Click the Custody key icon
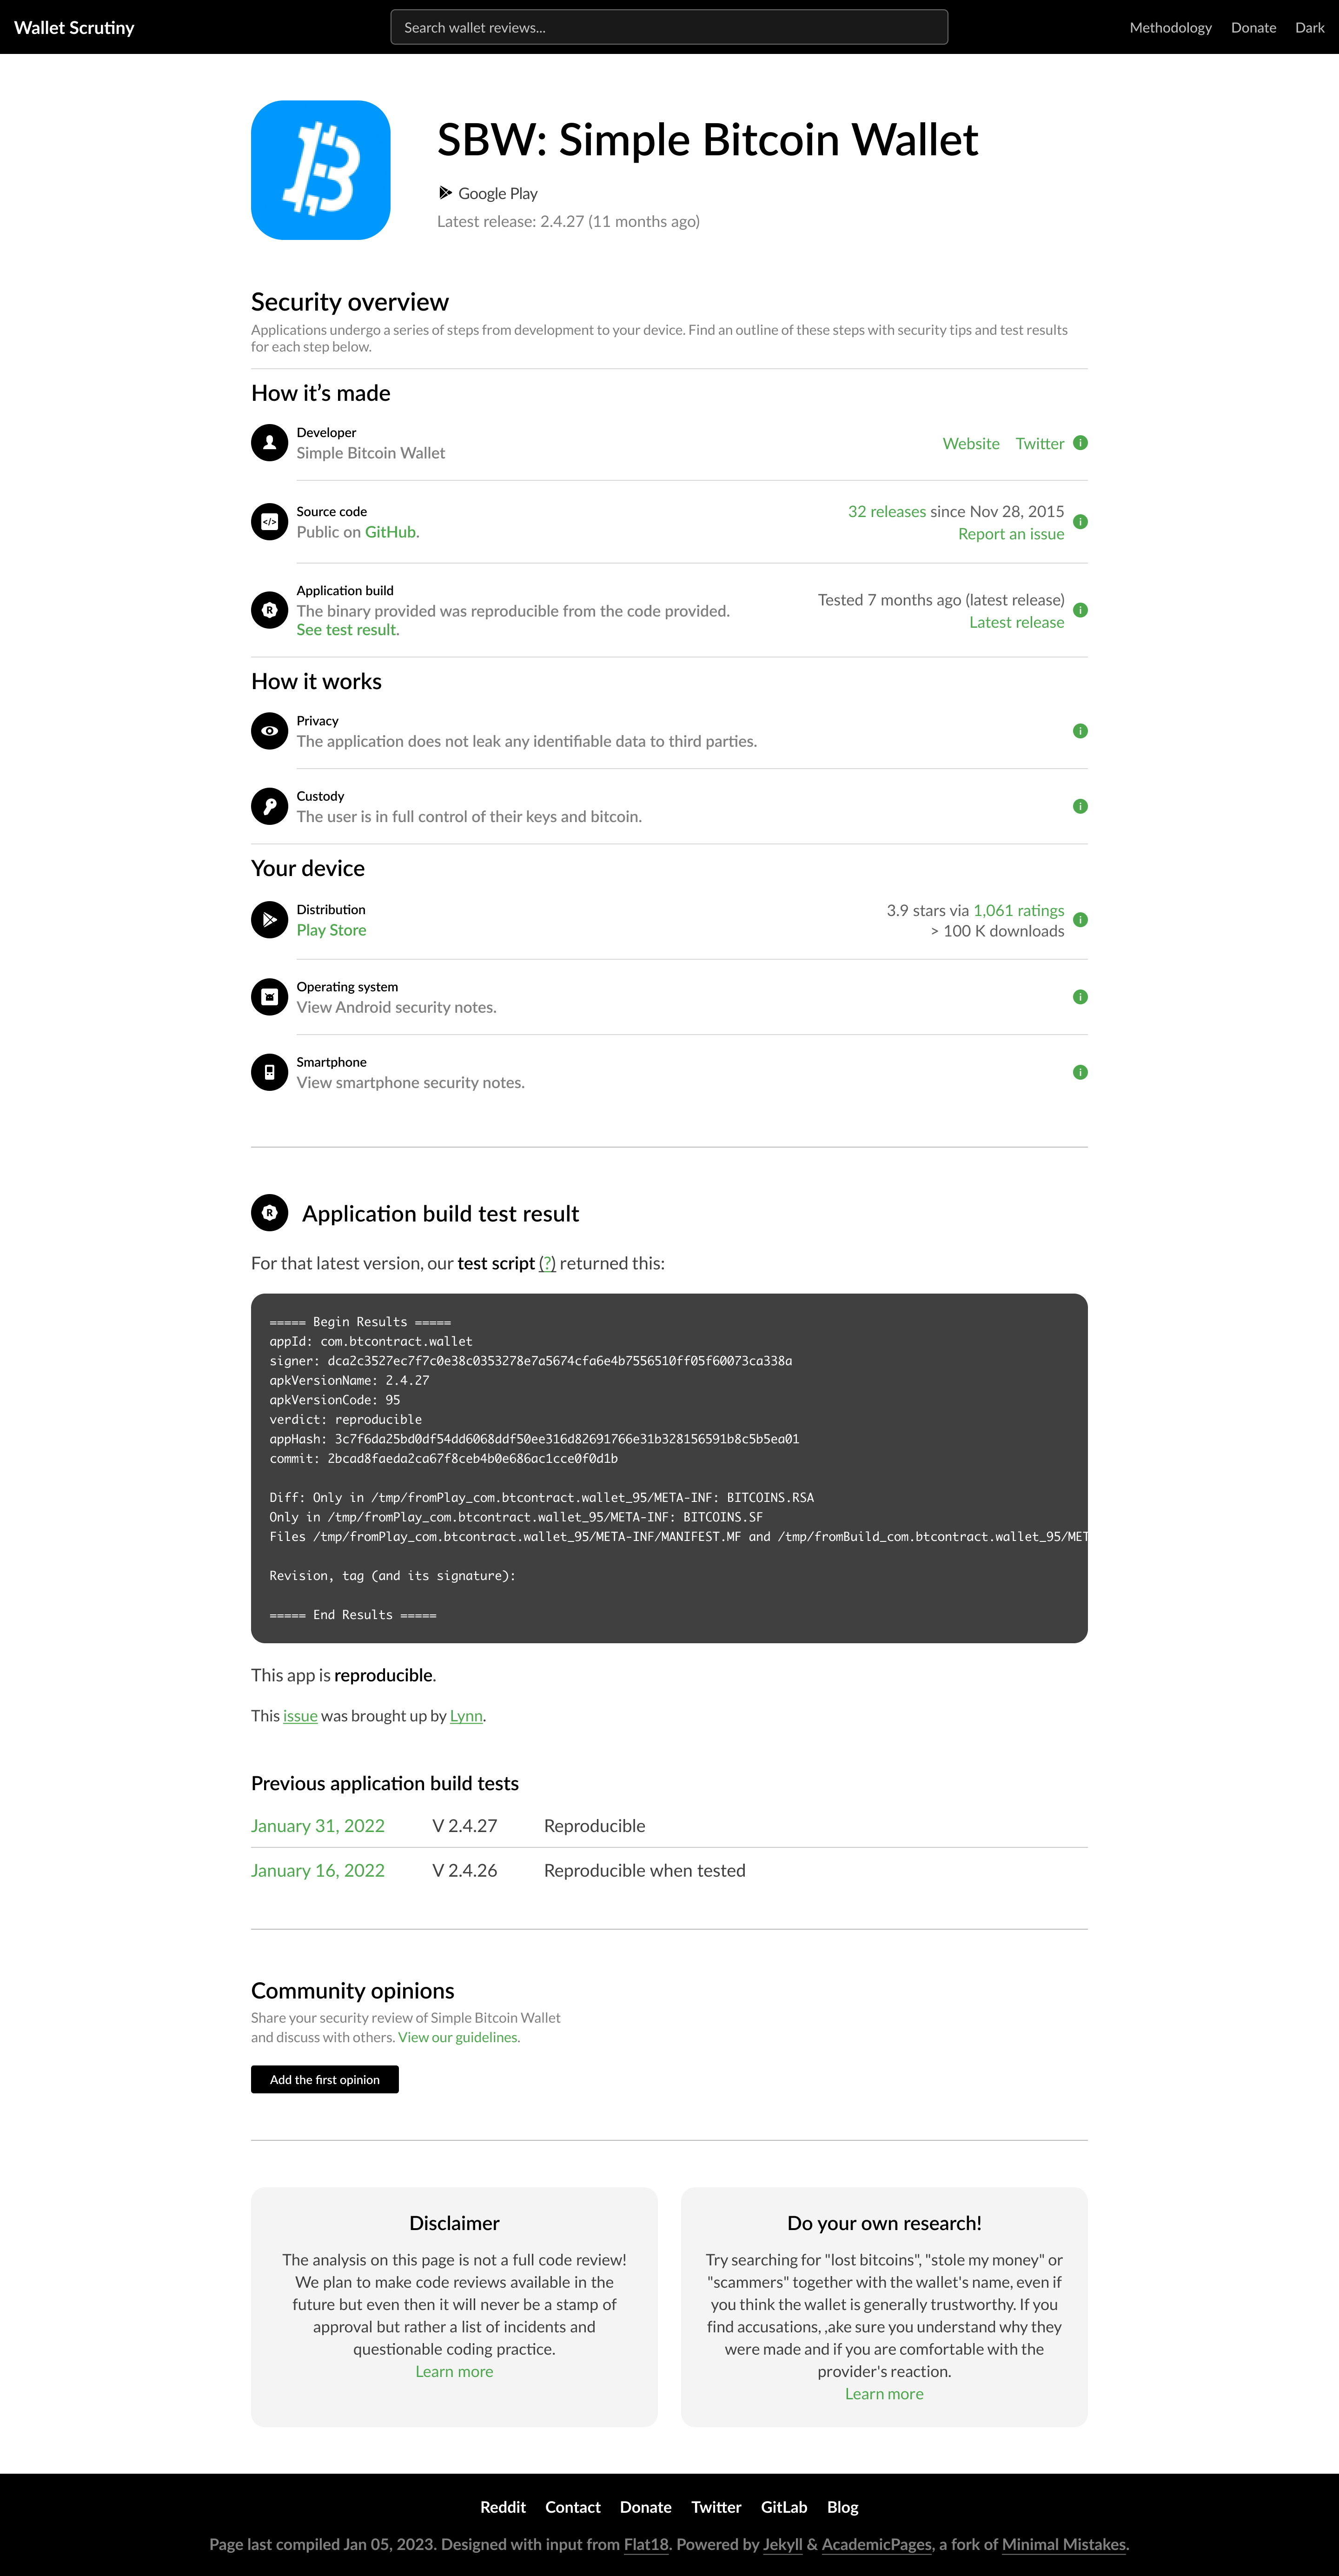The image size is (1339, 2576). pos(269,806)
